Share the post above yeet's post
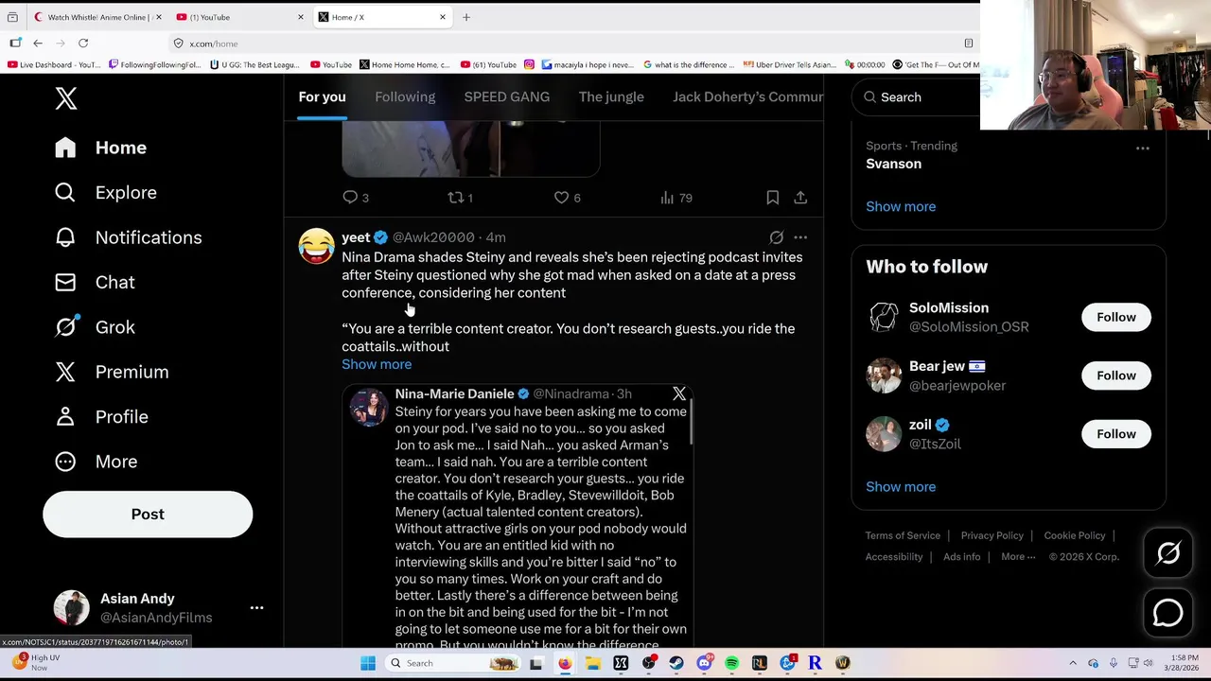This screenshot has width=1211, height=681. (800, 198)
